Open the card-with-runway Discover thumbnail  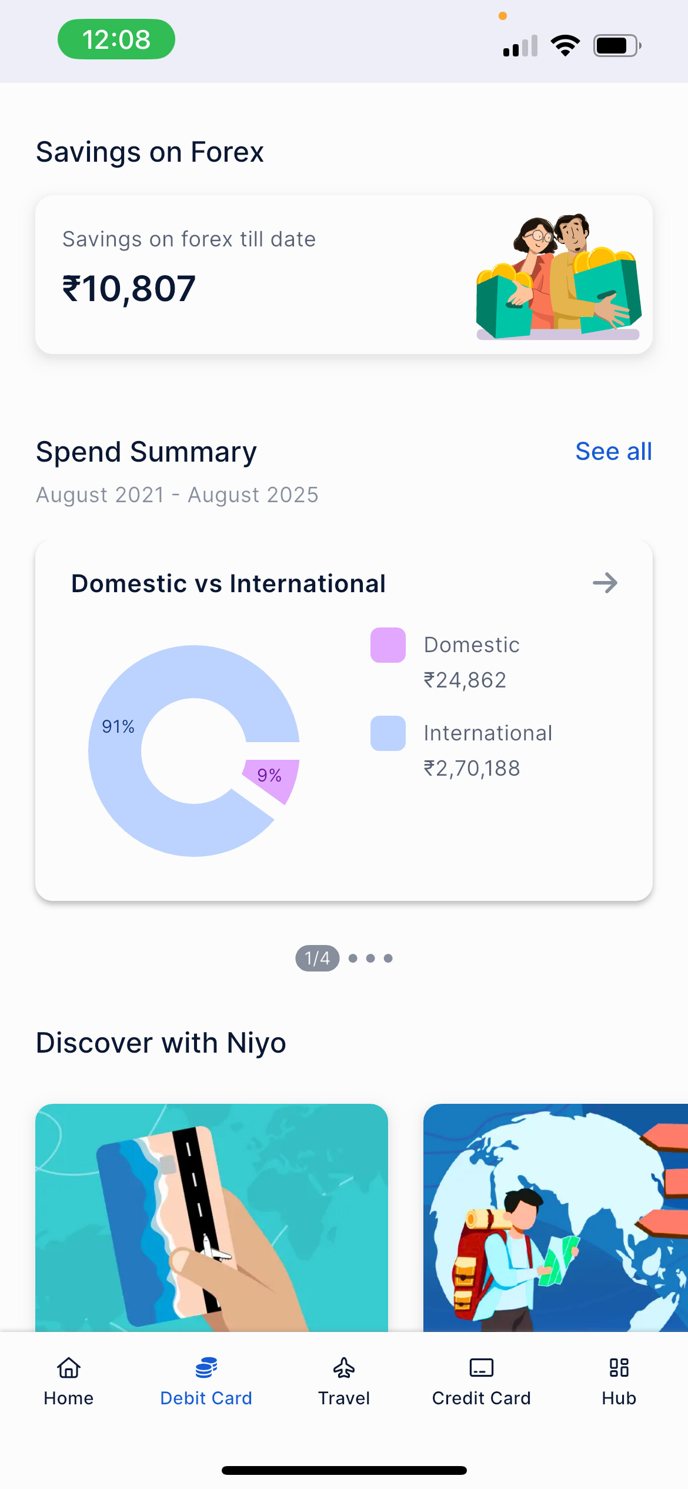click(x=212, y=1217)
